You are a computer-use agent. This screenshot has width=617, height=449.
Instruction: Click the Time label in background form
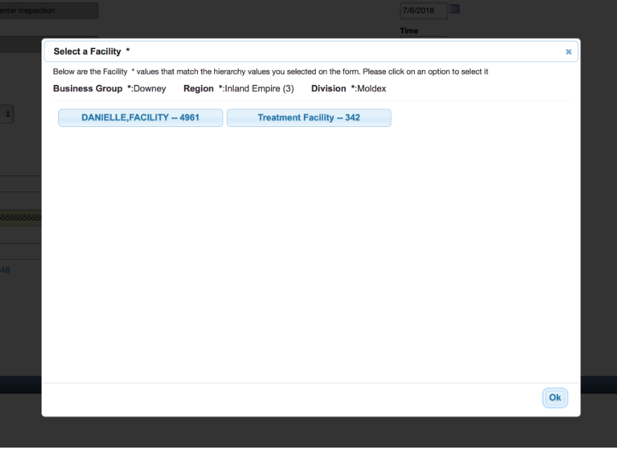409,31
